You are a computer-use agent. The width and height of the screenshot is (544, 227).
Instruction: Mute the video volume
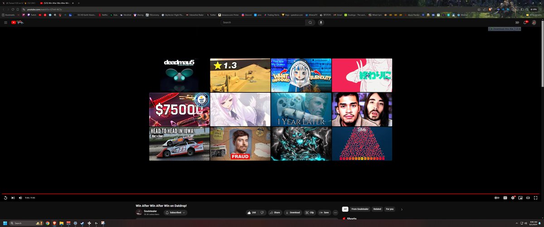point(20,198)
